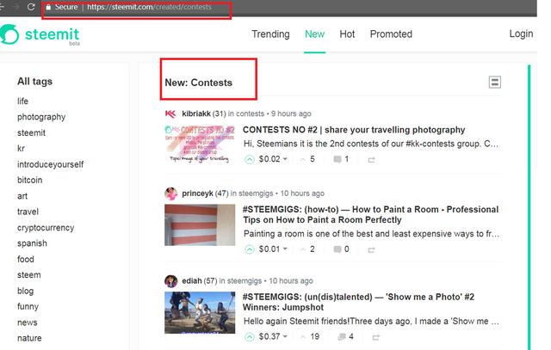Viewport: 551px width, 350px height.
Task: Resteem the CONTESTS NO #2 post
Action: pyautogui.click(x=371, y=160)
